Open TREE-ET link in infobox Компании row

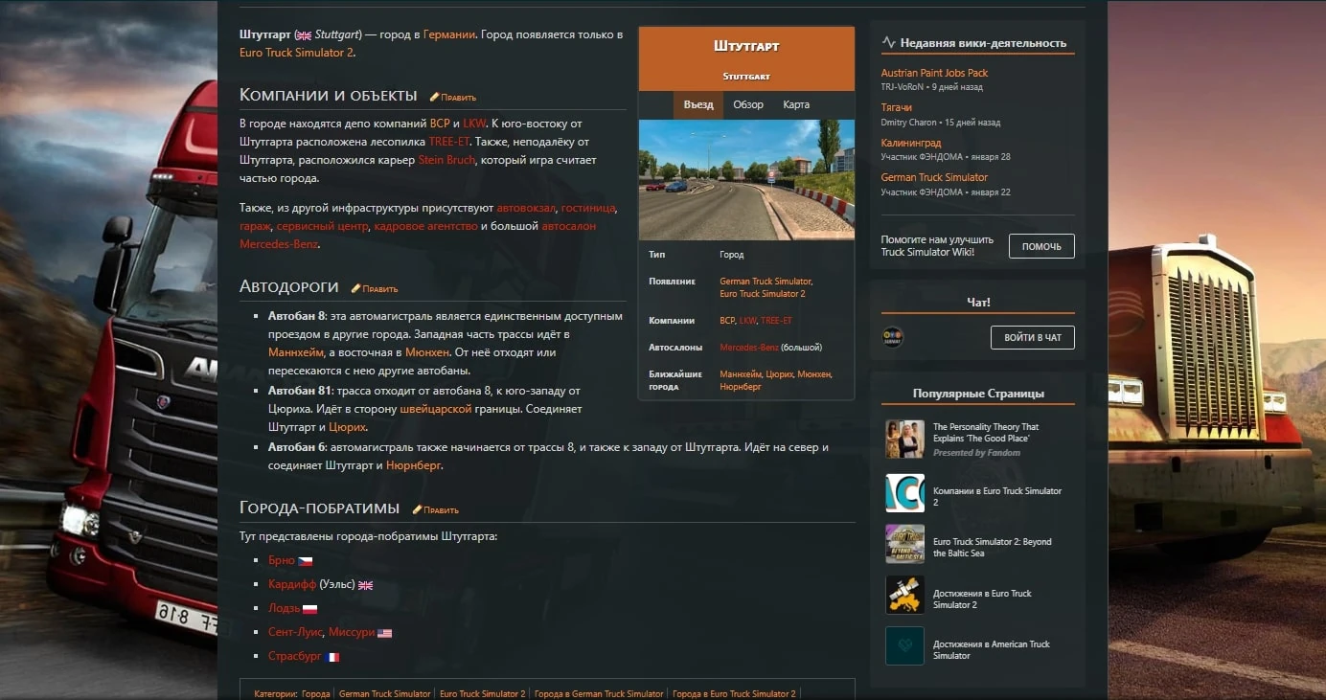click(x=777, y=321)
